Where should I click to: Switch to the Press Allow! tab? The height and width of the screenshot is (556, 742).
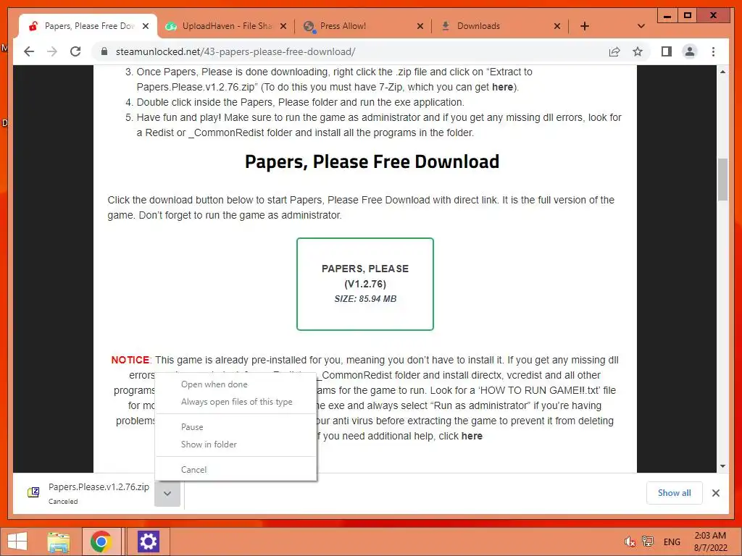click(362, 26)
